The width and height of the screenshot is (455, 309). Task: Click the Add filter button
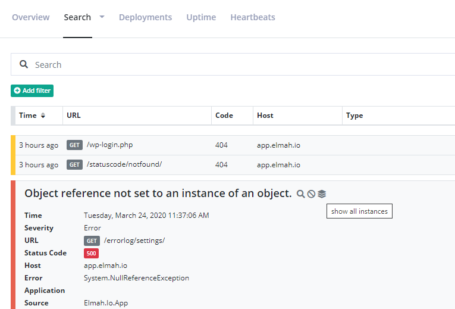point(32,90)
